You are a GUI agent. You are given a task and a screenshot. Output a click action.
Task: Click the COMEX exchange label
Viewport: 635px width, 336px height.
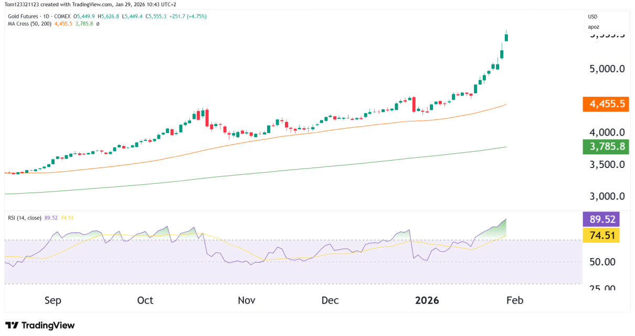[x=62, y=16]
